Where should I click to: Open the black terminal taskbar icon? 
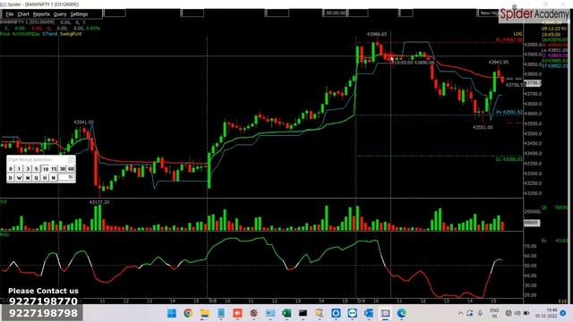303,313
